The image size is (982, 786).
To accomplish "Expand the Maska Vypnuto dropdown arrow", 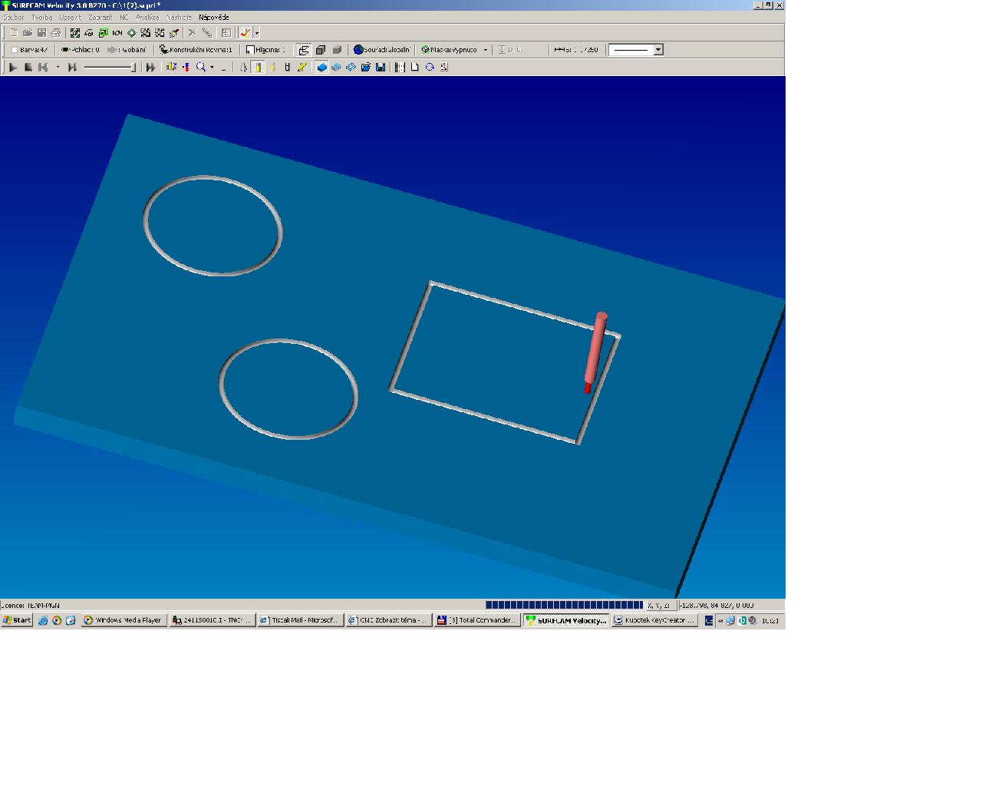I will (485, 50).
